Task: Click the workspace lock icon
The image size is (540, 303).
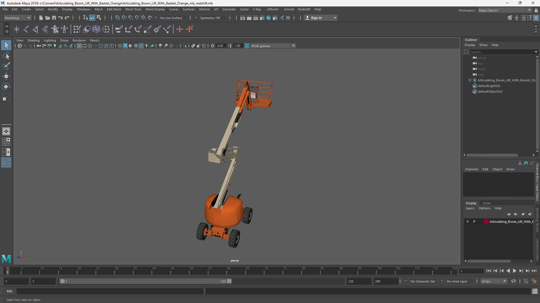Action: (x=536, y=10)
